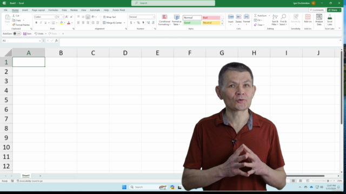The height and width of the screenshot is (194, 346).
Task: Open the Windows Start button
Action: point(124,187)
